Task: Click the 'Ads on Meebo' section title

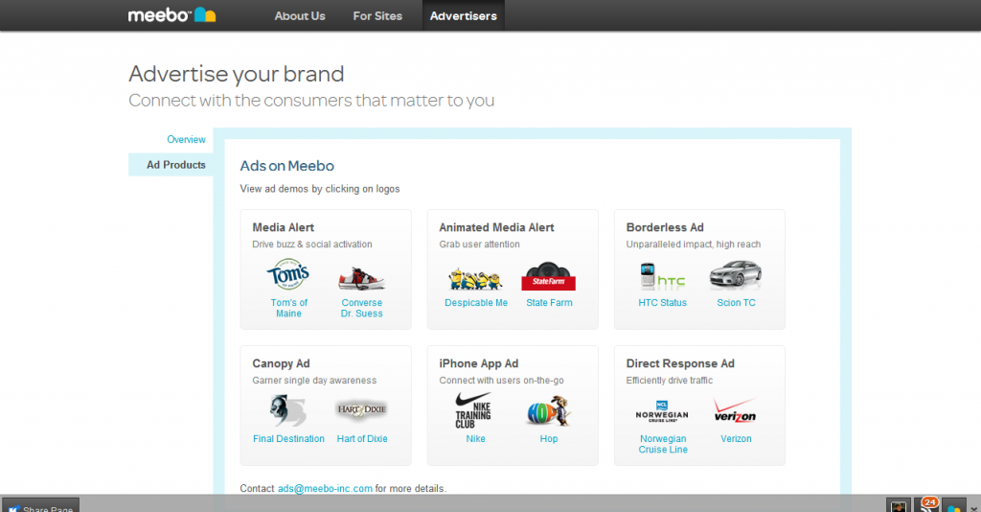Action: pyautogui.click(x=287, y=166)
